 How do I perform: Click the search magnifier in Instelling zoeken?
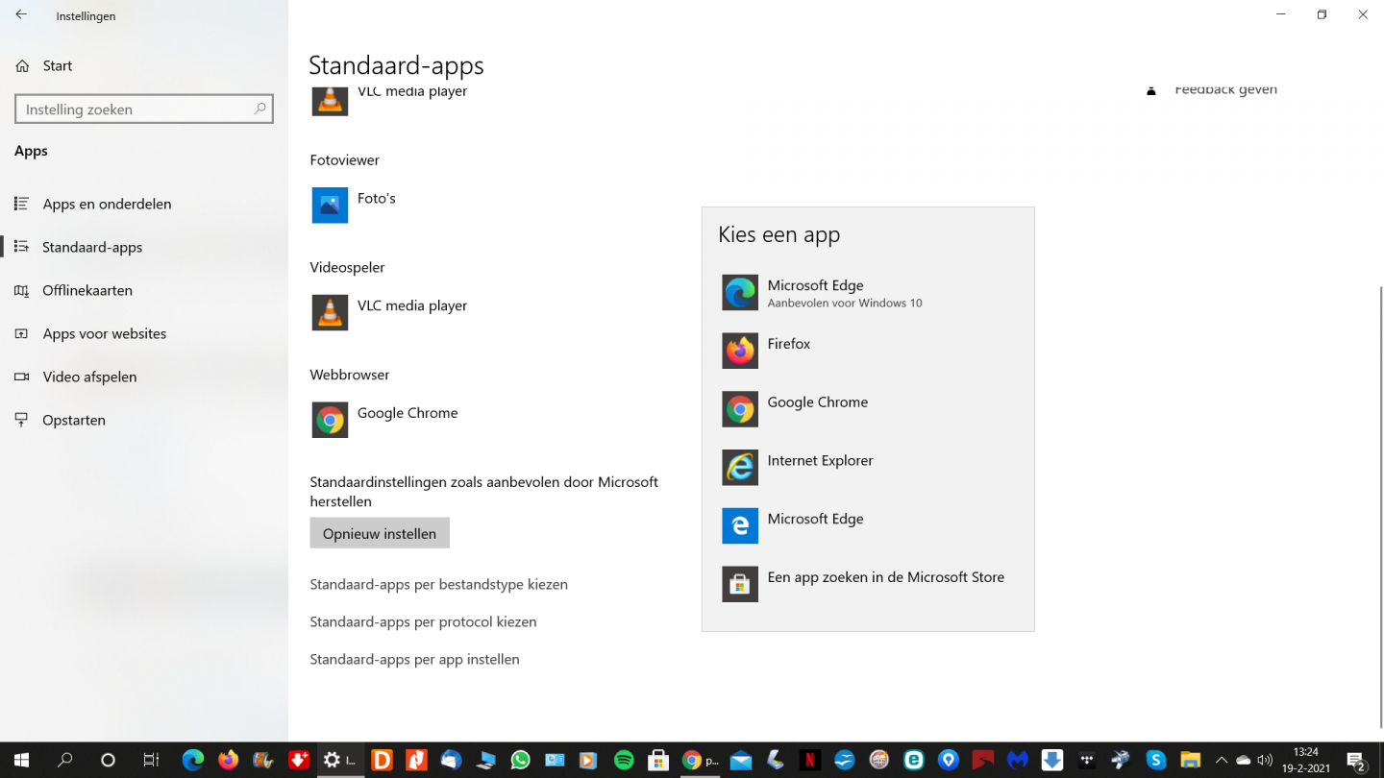259,109
